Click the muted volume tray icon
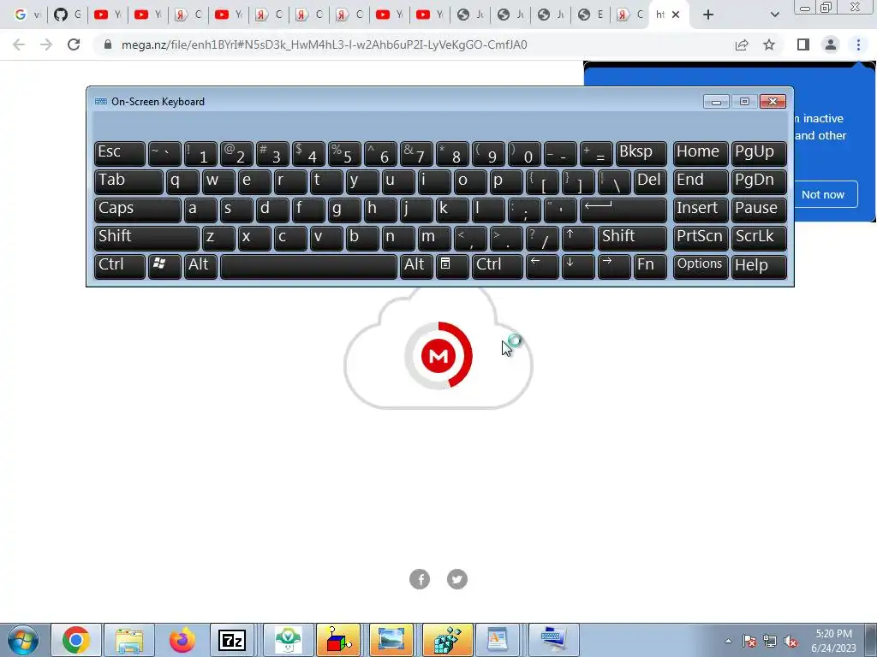This screenshot has height=657, width=877. tap(790, 642)
